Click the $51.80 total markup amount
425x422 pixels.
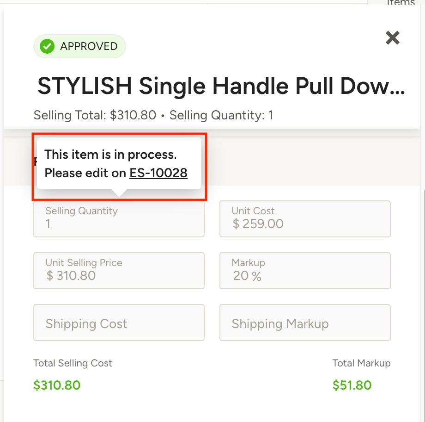(x=352, y=385)
